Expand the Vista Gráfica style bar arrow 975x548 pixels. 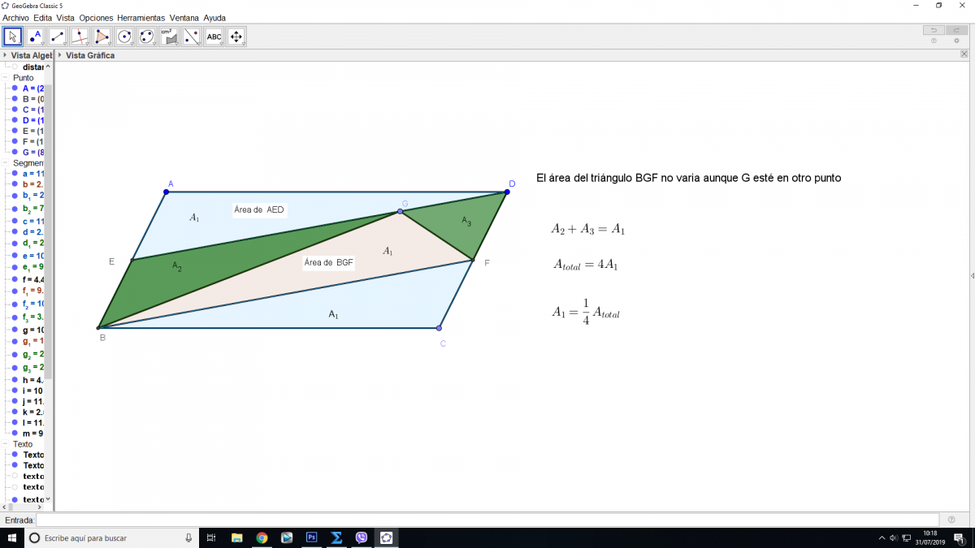click(x=60, y=55)
